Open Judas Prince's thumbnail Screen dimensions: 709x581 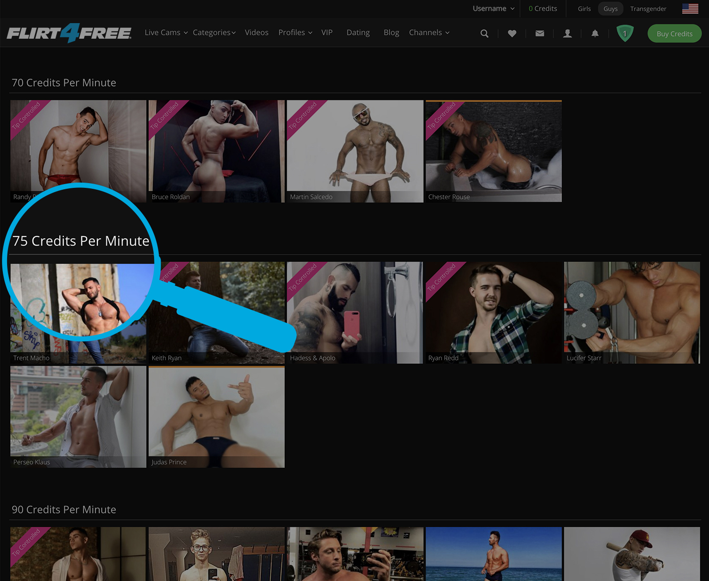(216, 417)
